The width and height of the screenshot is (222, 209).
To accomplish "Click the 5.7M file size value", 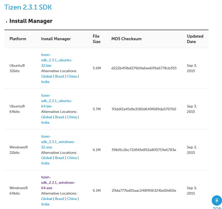I will 97,109.
